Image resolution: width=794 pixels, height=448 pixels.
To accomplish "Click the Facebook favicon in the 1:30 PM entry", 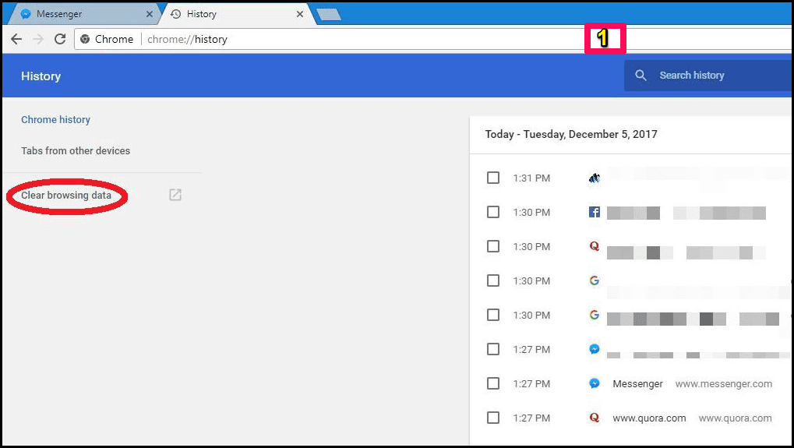I will click(x=594, y=212).
